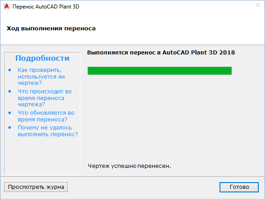Image resolution: width=265 pixels, height=200 pixels.
Task: Click empty space below links in Подробности panel
Action: 42,155
